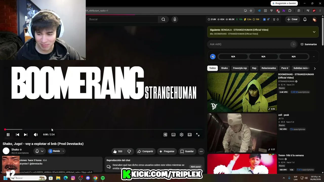The image size is (324, 182).
Task: Open the Chrome three-dot menu
Action: coord(320,11)
